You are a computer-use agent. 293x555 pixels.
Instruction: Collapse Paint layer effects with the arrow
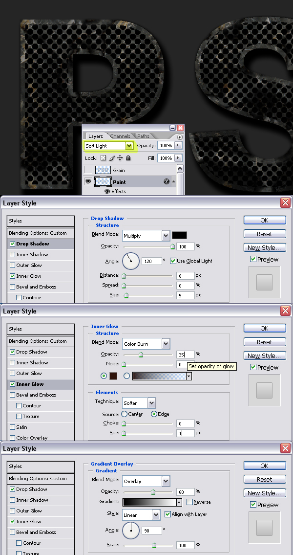click(173, 182)
